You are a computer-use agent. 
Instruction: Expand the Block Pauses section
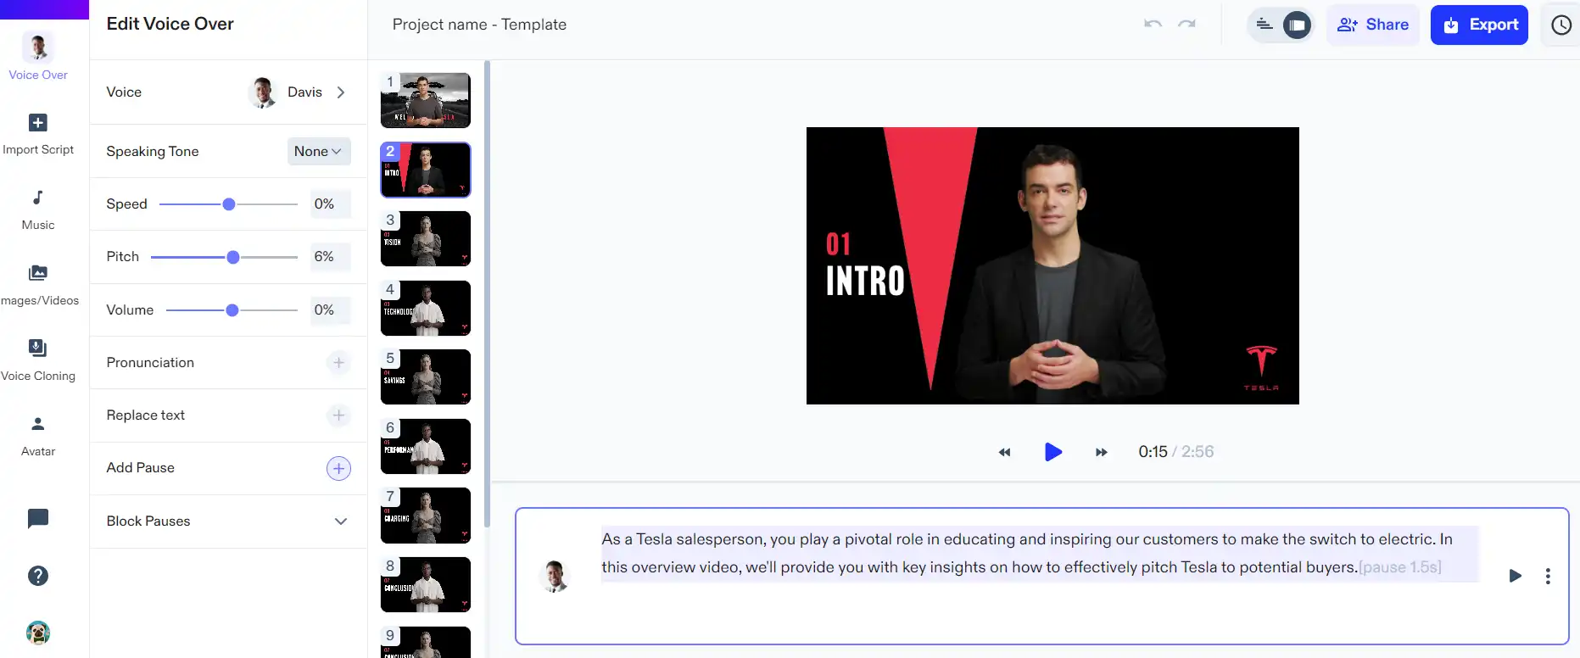point(341,521)
